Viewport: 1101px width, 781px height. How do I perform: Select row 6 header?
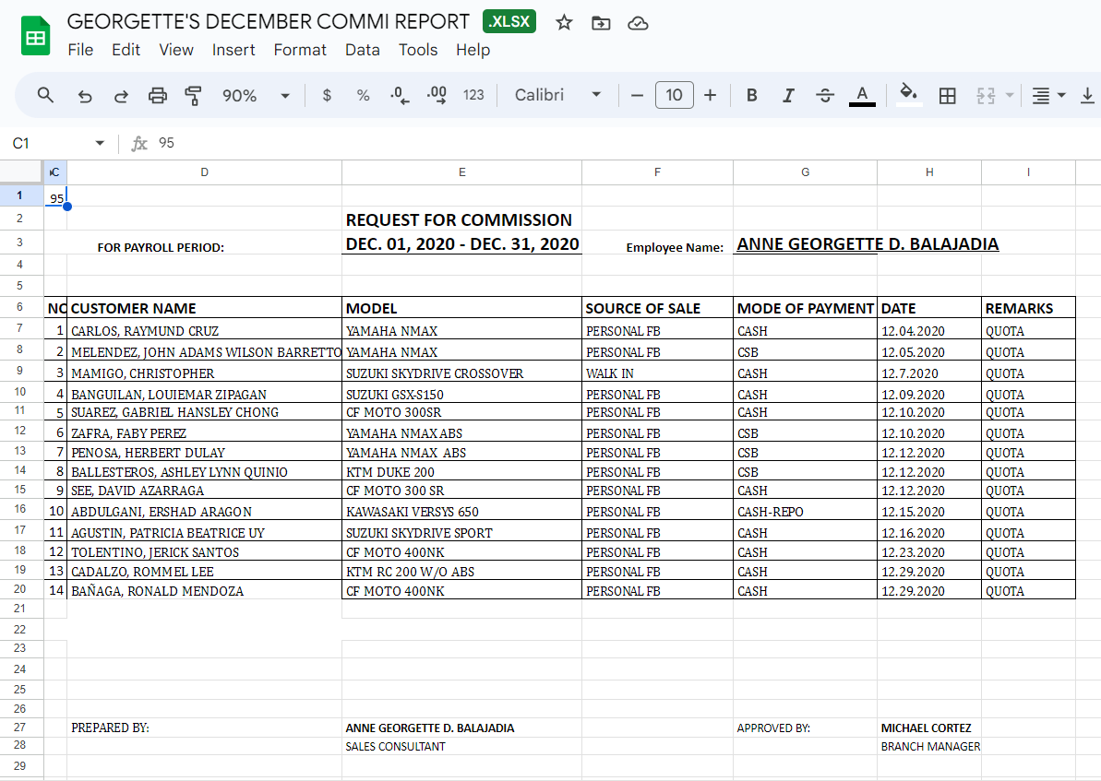point(21,307)
